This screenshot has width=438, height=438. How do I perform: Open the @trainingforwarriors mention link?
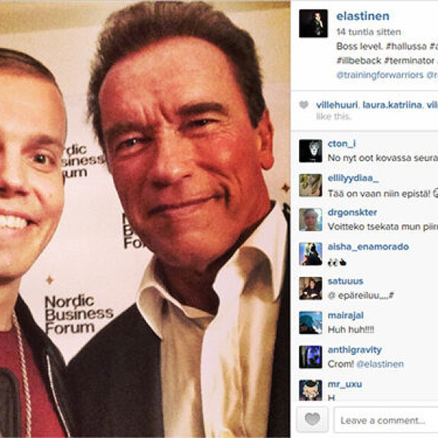380,75
